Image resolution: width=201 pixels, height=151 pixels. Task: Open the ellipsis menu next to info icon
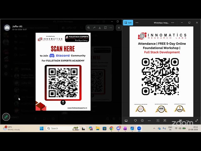click(149, 120)
